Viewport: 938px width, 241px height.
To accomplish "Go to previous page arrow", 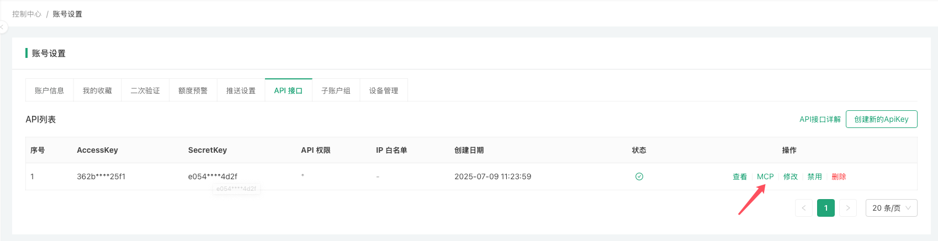I will click(x=804, y=208).
